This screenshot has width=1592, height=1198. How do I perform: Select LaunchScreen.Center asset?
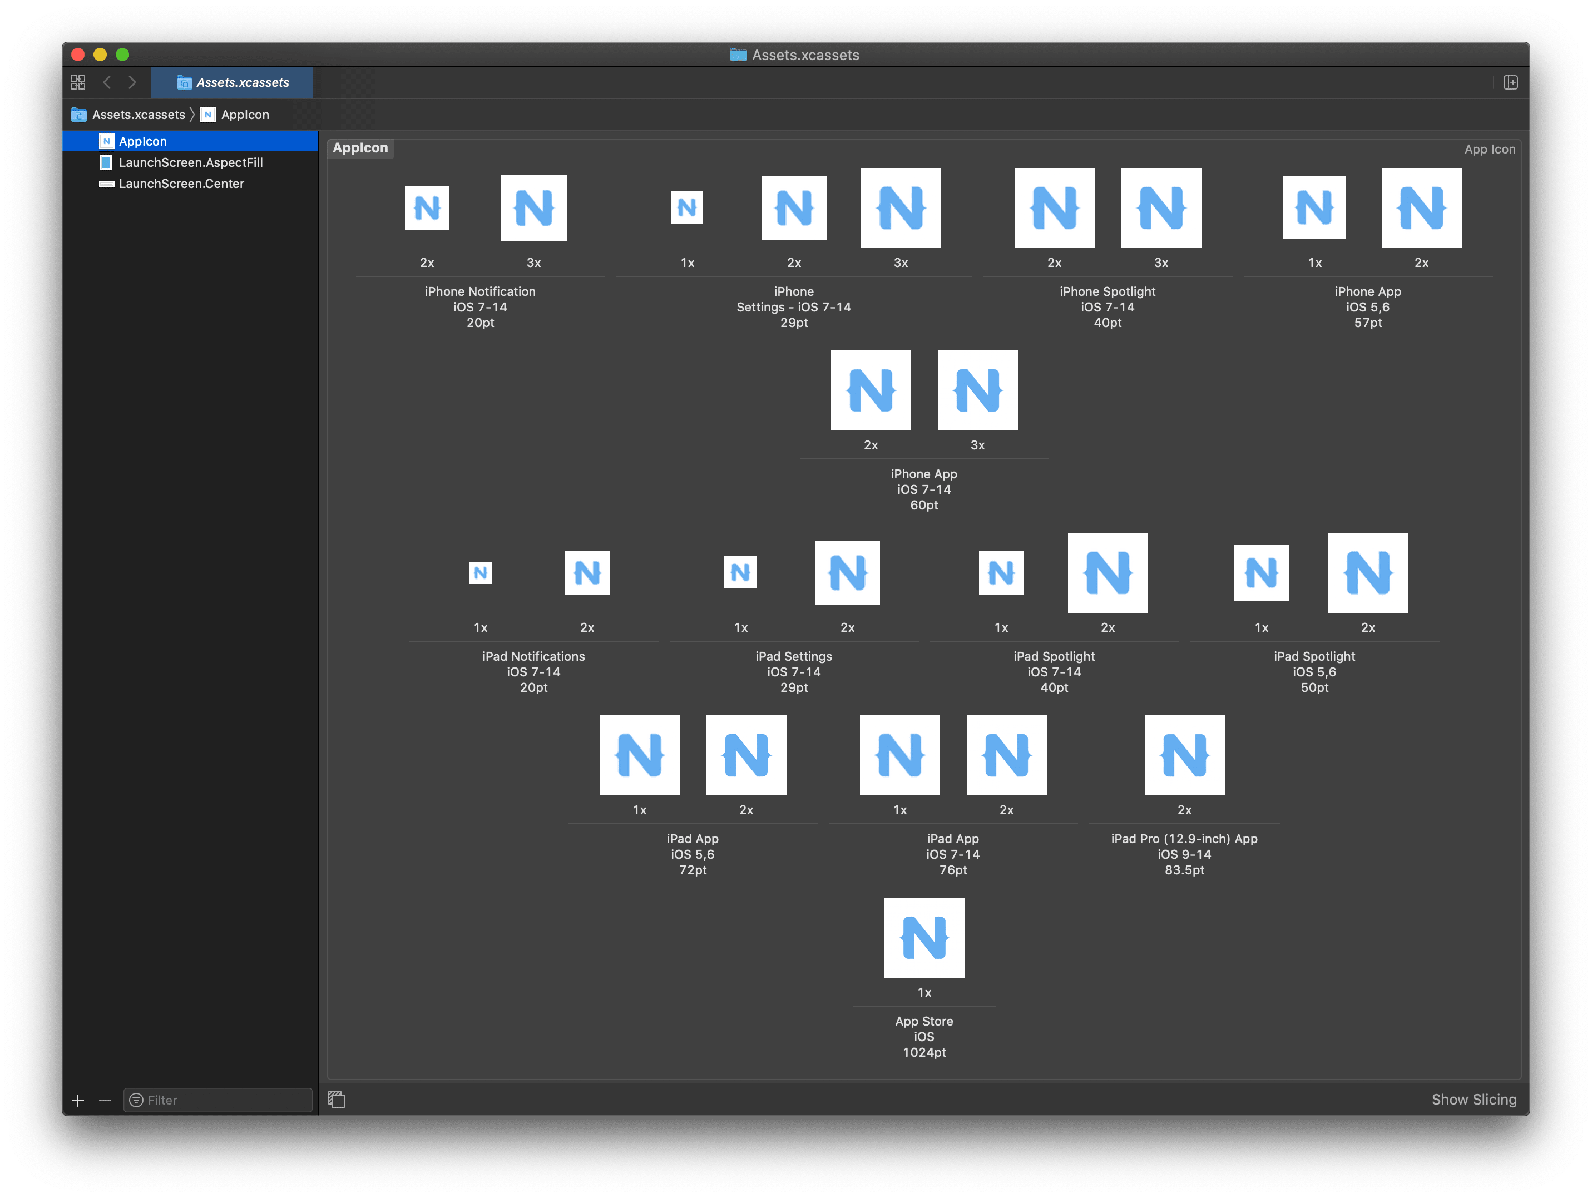(181, 184)
